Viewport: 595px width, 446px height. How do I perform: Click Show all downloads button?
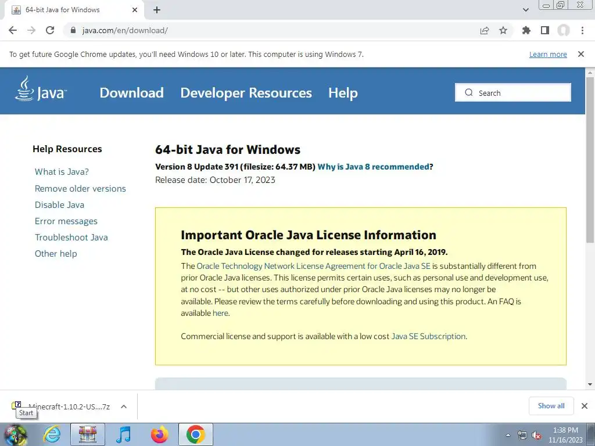(x=551, y=406)
